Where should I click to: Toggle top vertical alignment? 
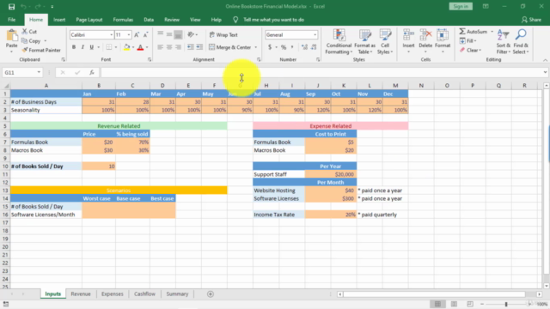161,34
